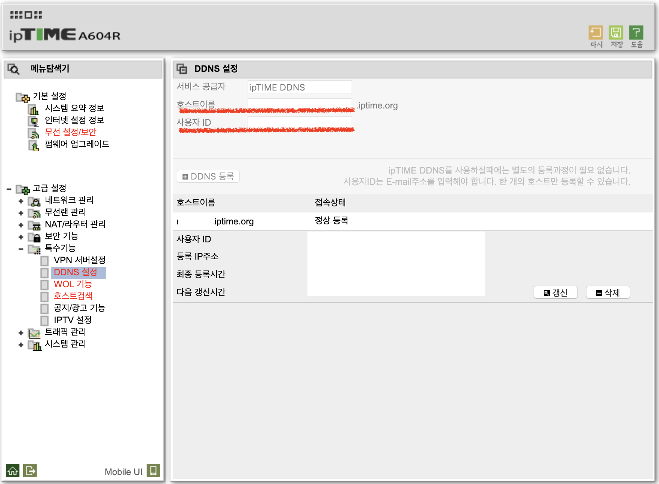Screen dimensions: 659x484
Task: Click the 보안 기능 lock icon
Action: 34,238
